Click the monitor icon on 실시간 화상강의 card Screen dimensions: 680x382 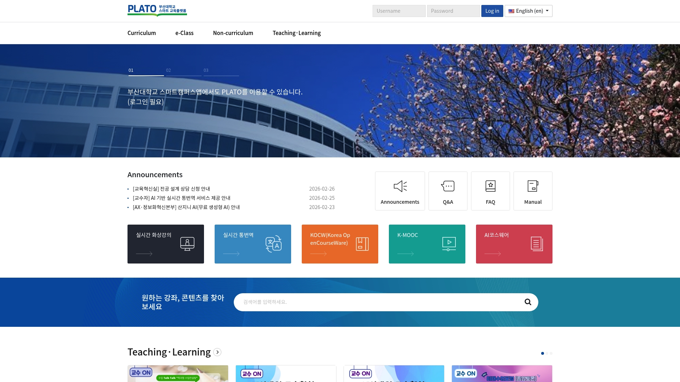click(x=187, y=243)
